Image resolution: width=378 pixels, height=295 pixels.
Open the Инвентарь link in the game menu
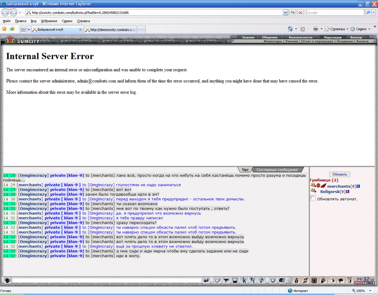pos(273,41)
